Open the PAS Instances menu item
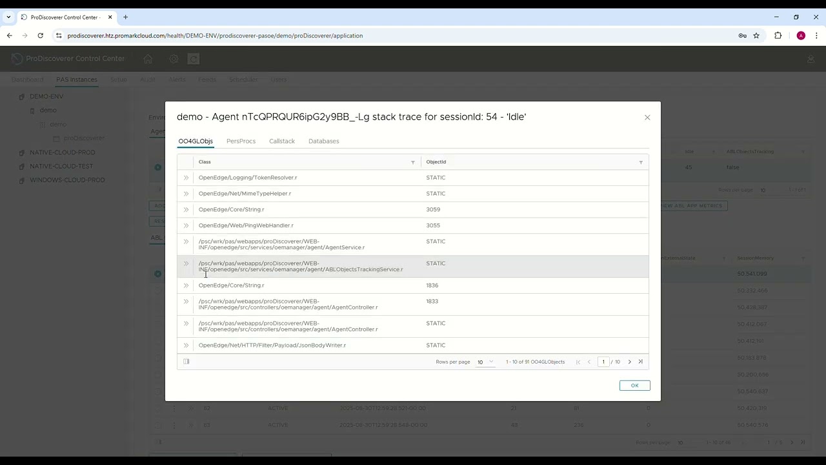The width and height of the screenshot is (826, 465). (x=77, y=79)
